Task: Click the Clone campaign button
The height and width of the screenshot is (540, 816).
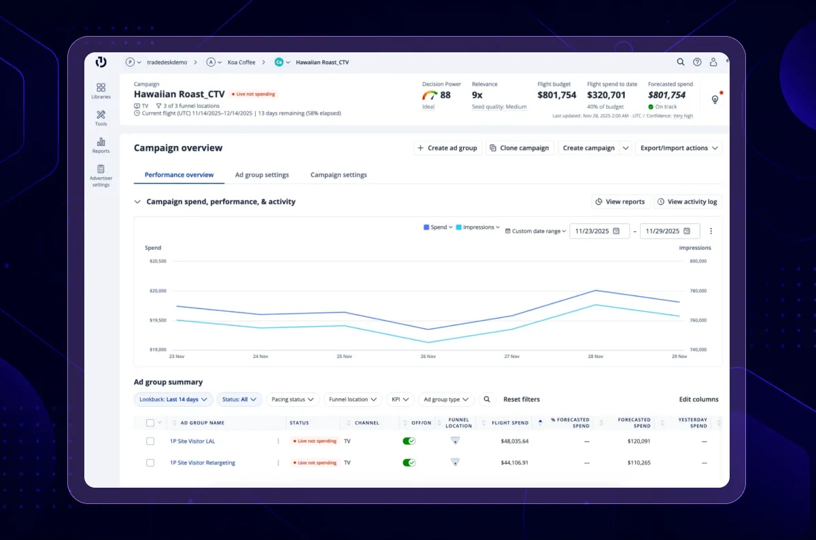Action: (520, 148)
